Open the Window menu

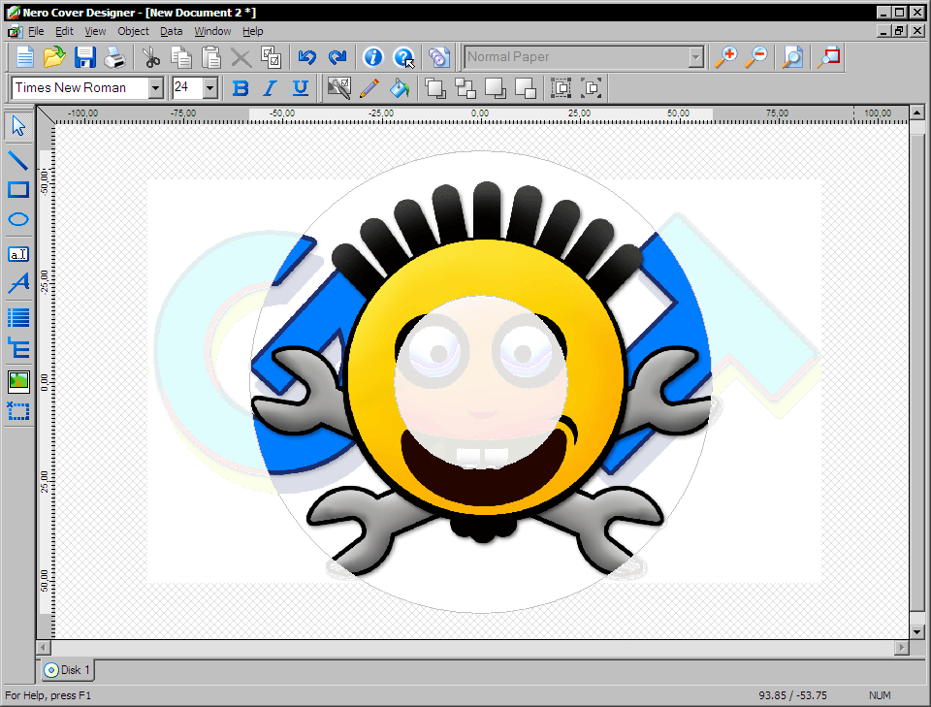(x=212, y=31)
